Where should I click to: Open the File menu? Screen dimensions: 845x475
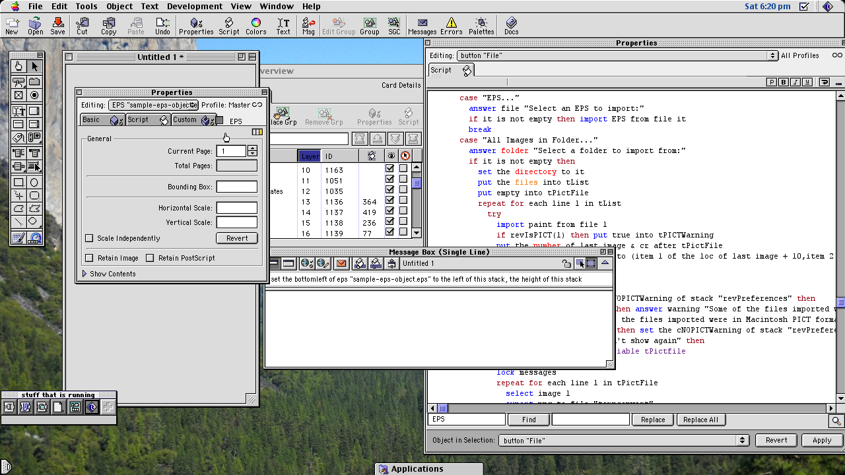(35, 6)
